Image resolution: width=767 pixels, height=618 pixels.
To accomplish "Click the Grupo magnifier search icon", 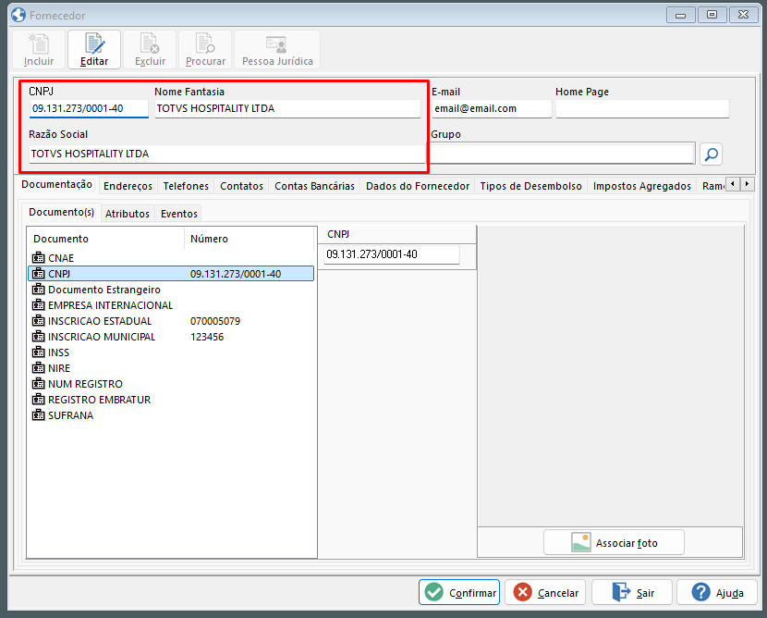I will [x=712, y=154].
